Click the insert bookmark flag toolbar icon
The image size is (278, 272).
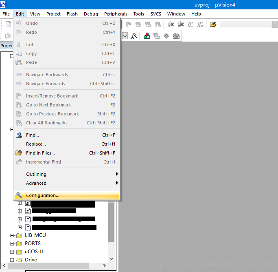[x=128, y=24]
